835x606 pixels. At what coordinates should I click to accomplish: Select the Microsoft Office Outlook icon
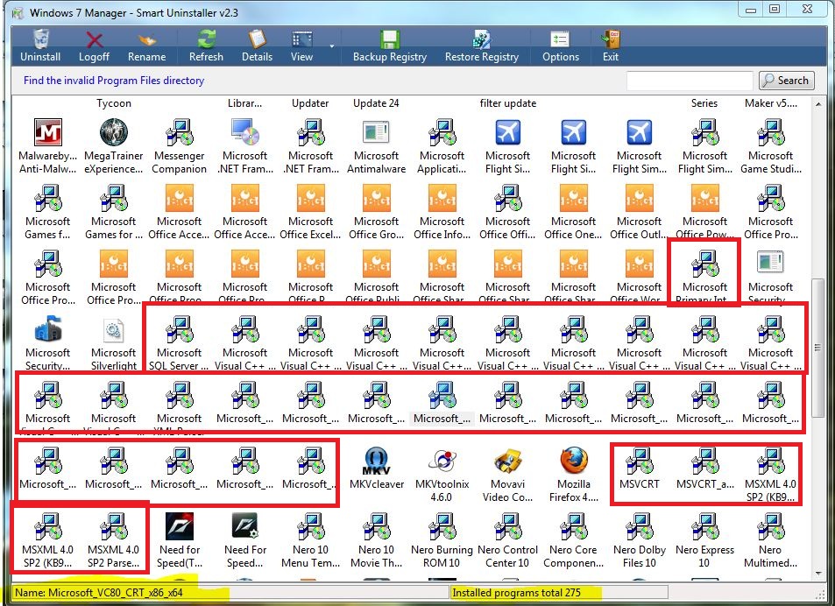click(x=639, y=198)
